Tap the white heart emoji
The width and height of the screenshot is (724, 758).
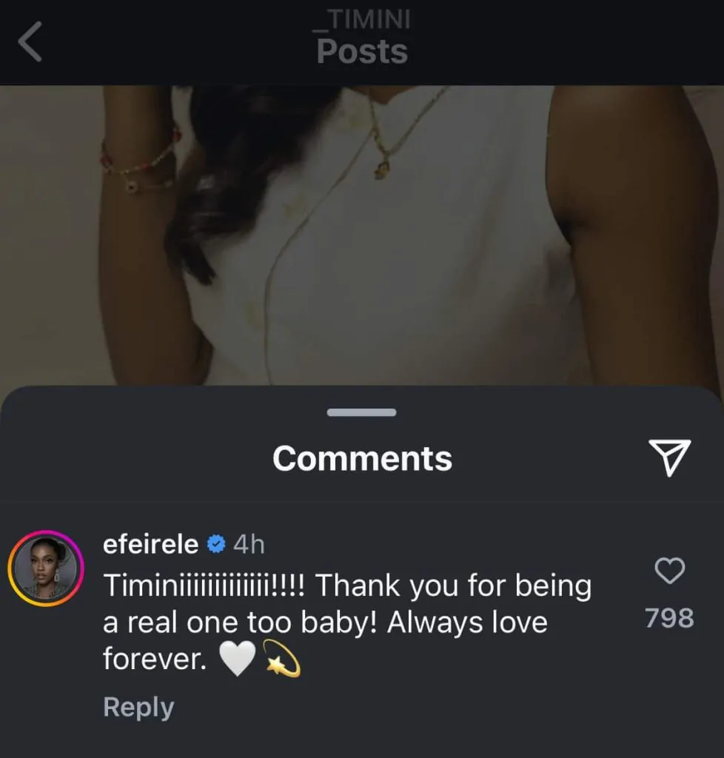click(x=238, y=660)
